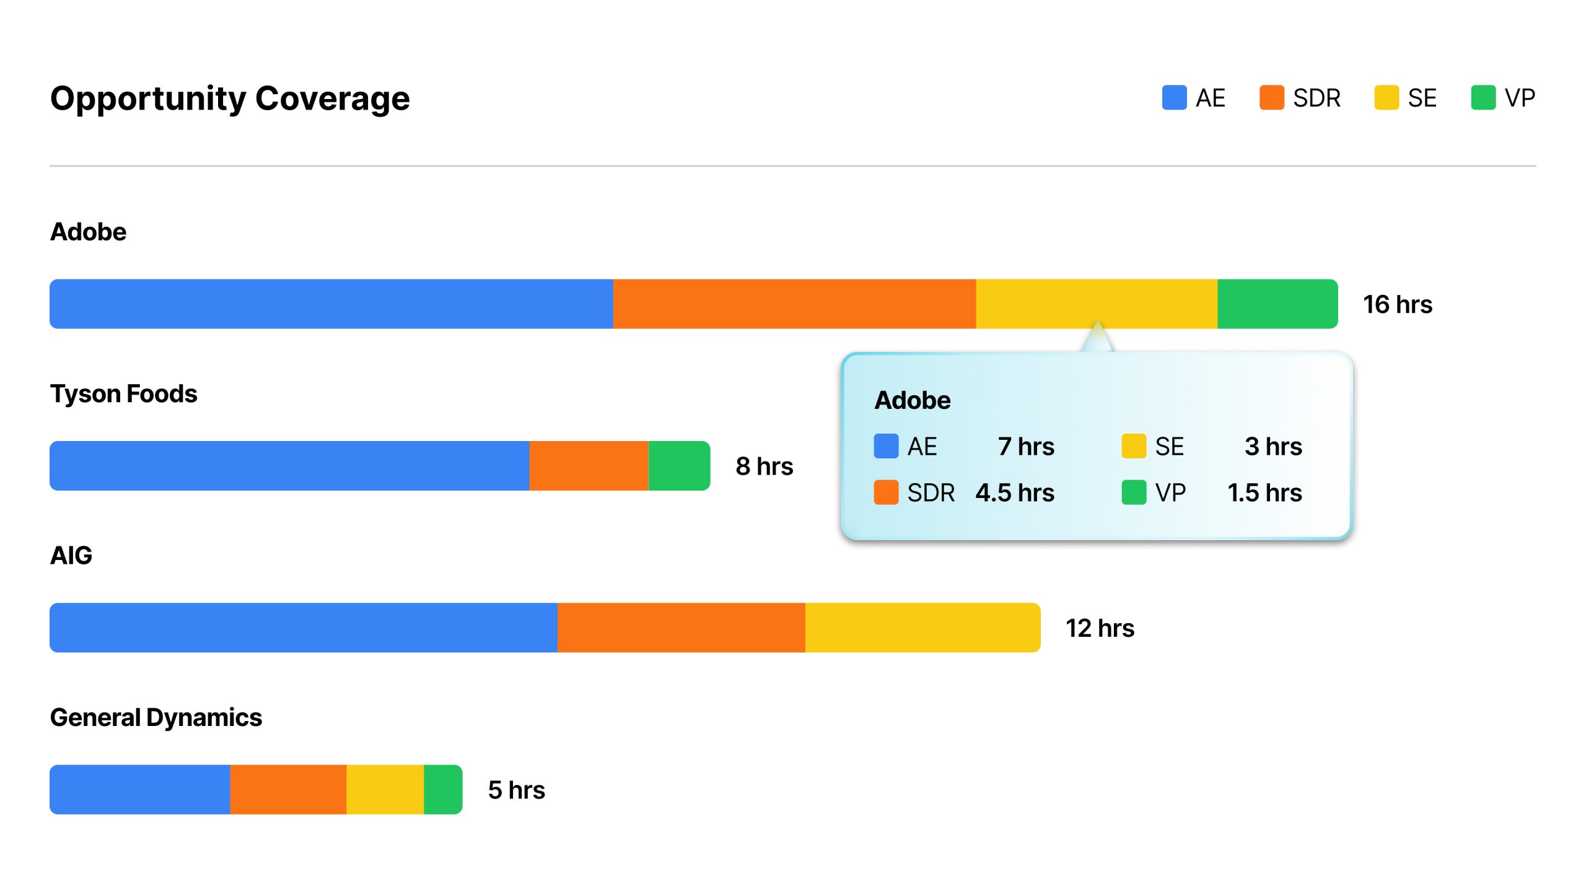Image resolution: width=1586 pixels, height=892 pixels.
Task: Click the blue AE swatch in the top legend
Action: click(x=1174, y=98)
